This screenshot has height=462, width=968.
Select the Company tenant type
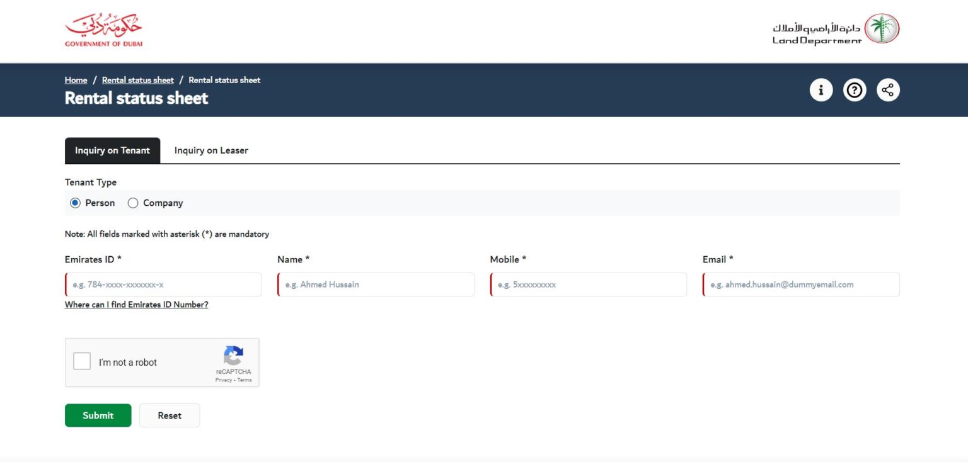(133, 203)
